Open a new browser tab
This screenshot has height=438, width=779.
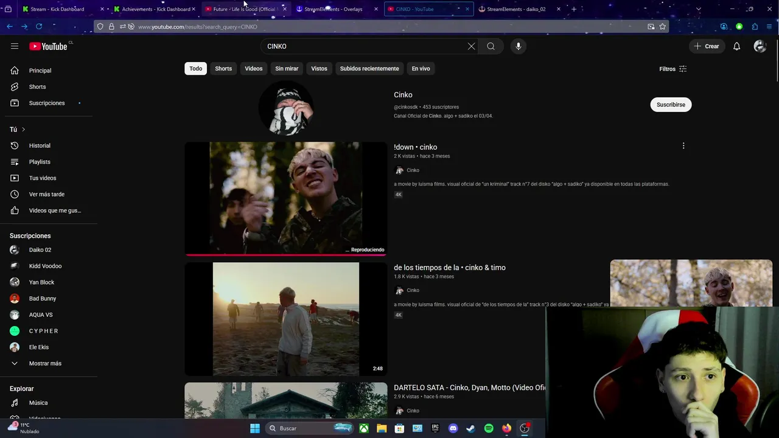pyautogui.click(x=574, y=9)
